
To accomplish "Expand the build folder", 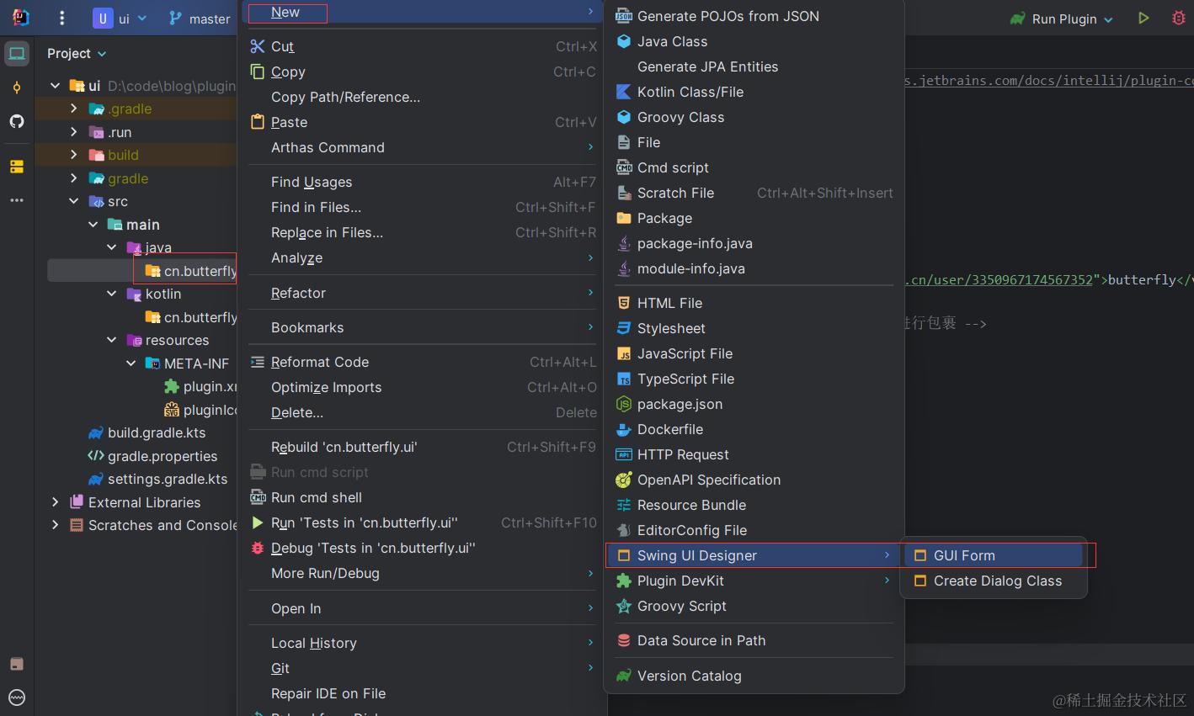I will tap(74, 155).
